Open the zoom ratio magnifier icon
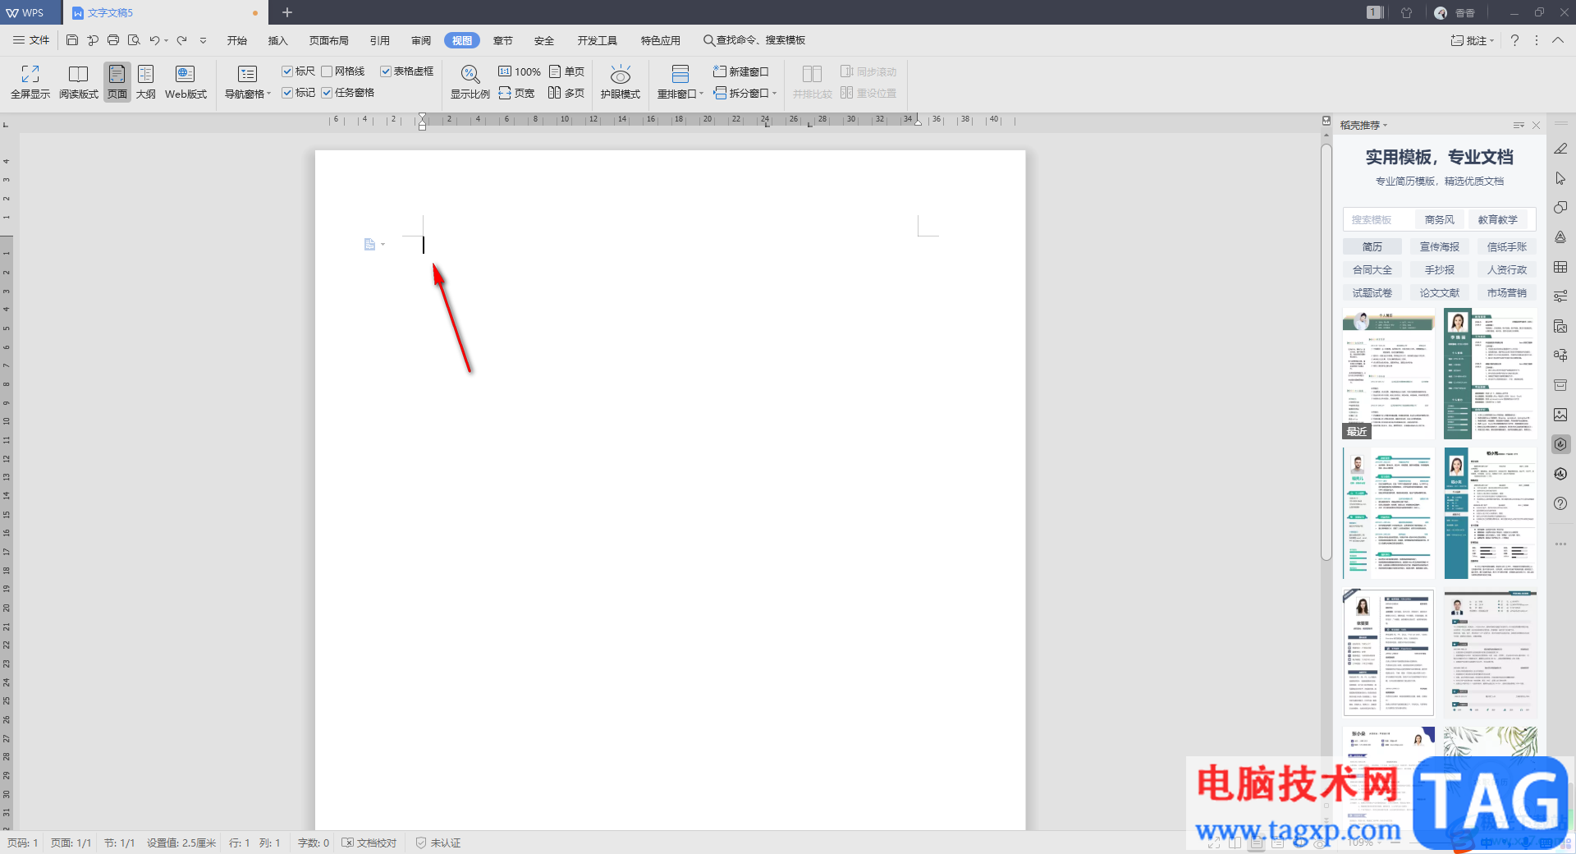Image resolution: width=1576 pixels, height=854 pixels. pos(470,75)
